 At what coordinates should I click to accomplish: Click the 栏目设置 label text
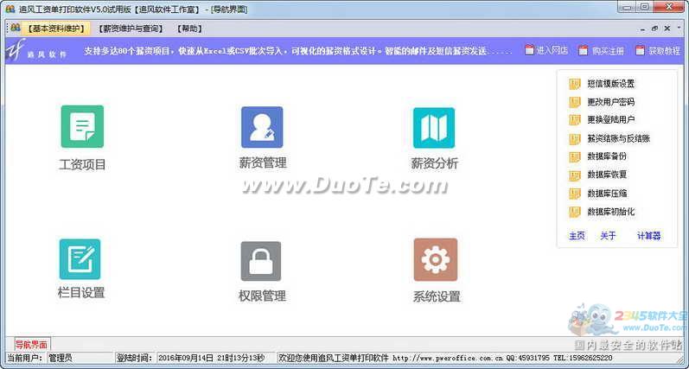[x=81, y=293]
